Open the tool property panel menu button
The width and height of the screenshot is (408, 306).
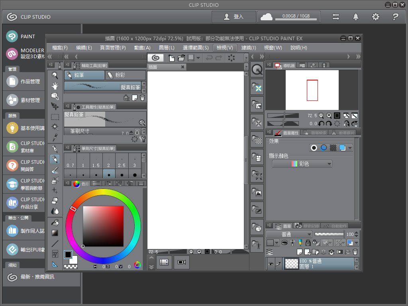pyautogui.click(x=67, y=106)
